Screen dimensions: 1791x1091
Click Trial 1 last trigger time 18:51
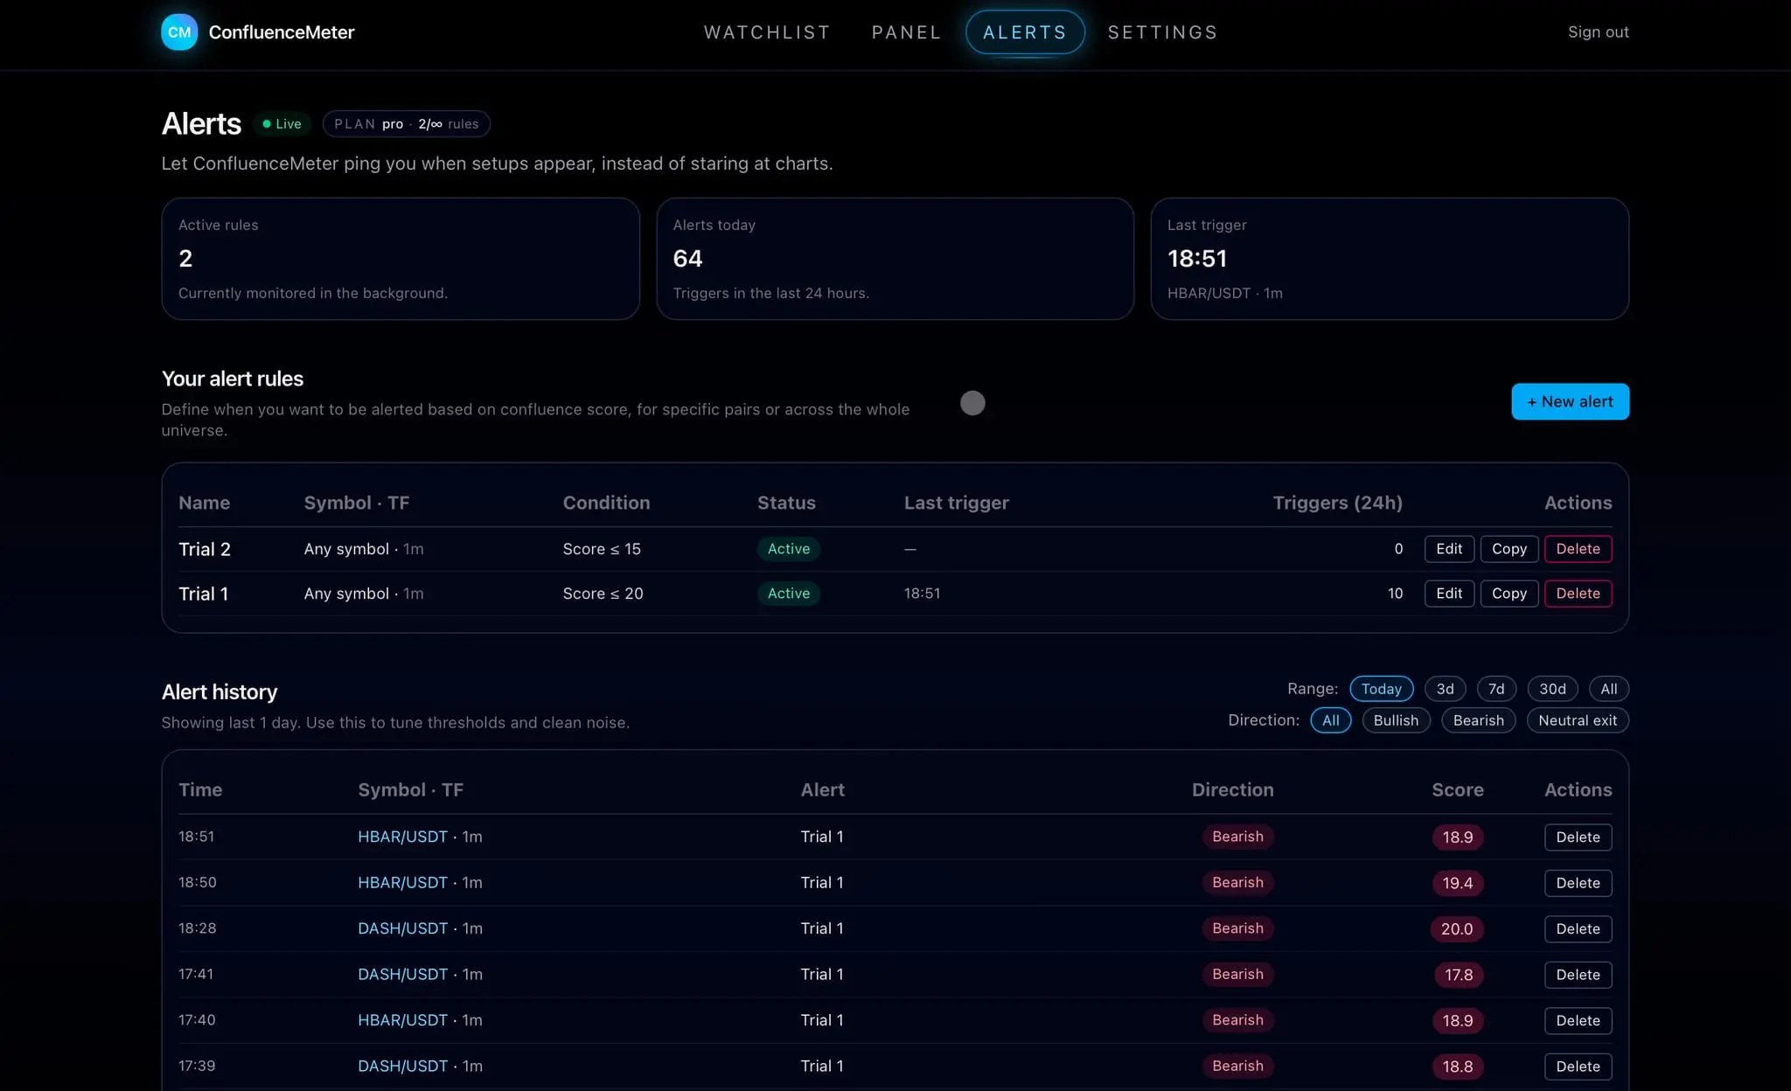[922, 594]
